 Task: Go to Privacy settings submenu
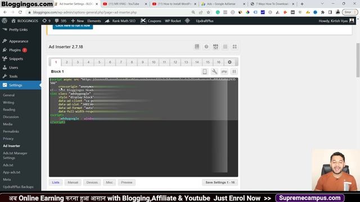(x=8, y=139)
